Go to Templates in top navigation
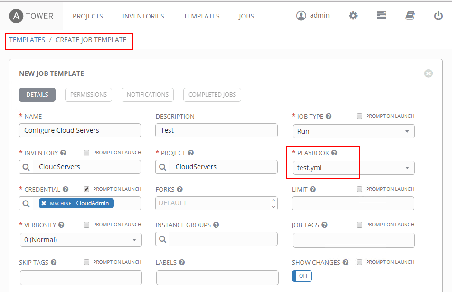The image size is (452, 292). click(201, 16)
